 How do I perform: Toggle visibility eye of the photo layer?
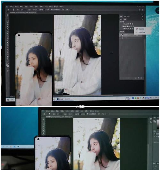120,35
